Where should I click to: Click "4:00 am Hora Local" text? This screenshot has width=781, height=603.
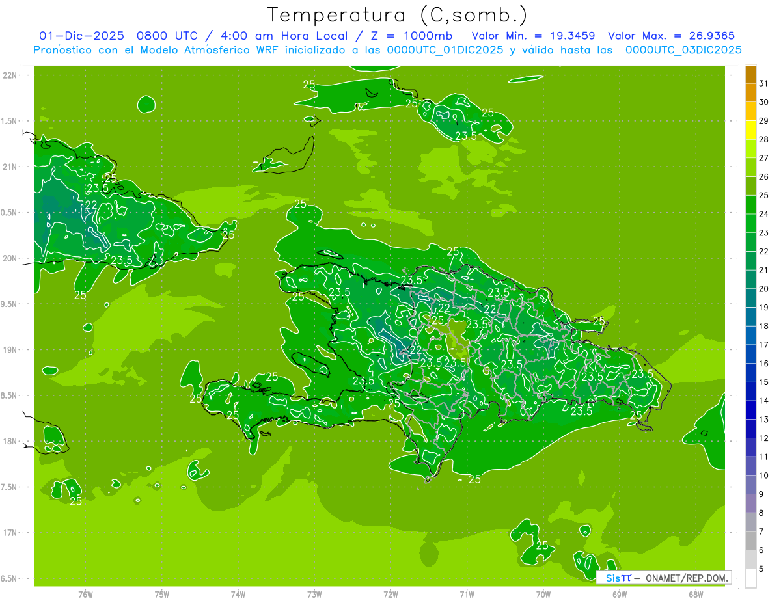pos(286,36)
